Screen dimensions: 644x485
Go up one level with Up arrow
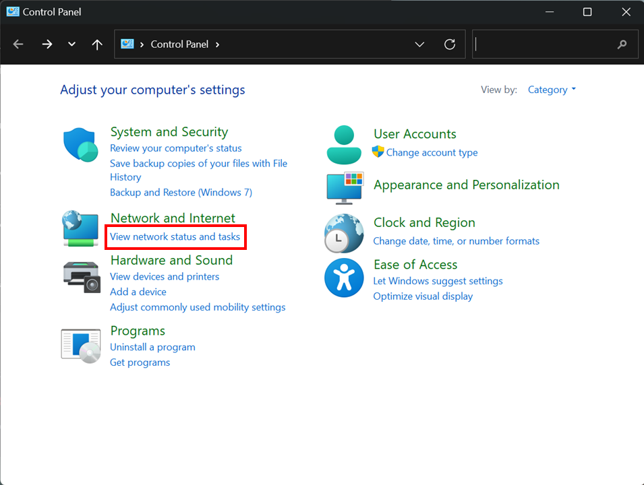(x=97, y=44)
